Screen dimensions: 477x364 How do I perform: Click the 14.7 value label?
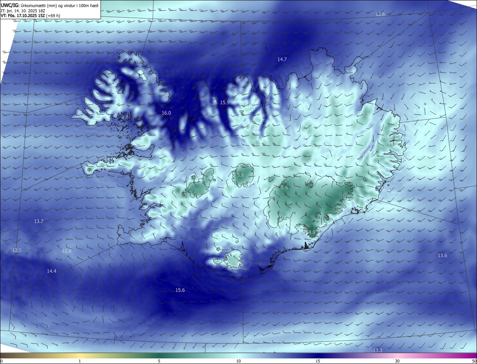coord(282,60)
